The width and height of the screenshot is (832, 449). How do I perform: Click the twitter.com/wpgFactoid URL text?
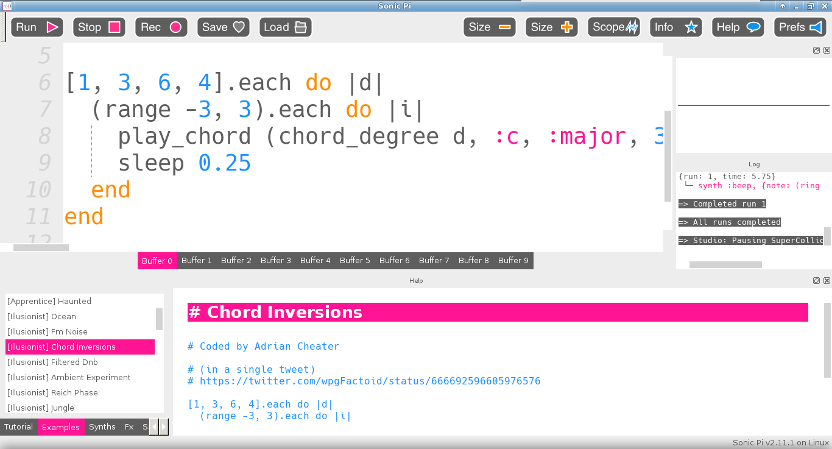coord(370,381)
